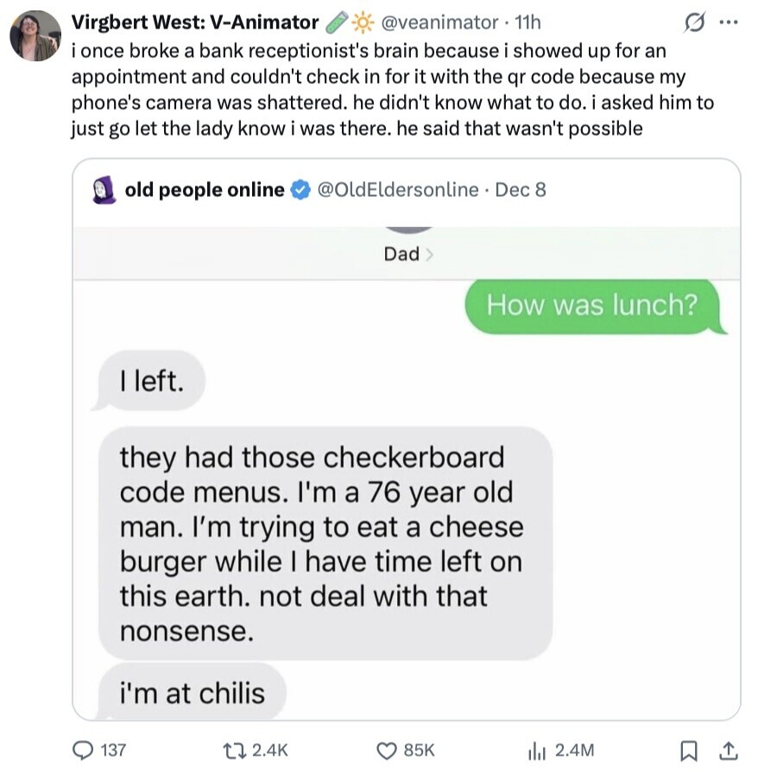758x772 pixels.
Task: Click the green How was lunch? bubble
Action: (x=591, y=306)
